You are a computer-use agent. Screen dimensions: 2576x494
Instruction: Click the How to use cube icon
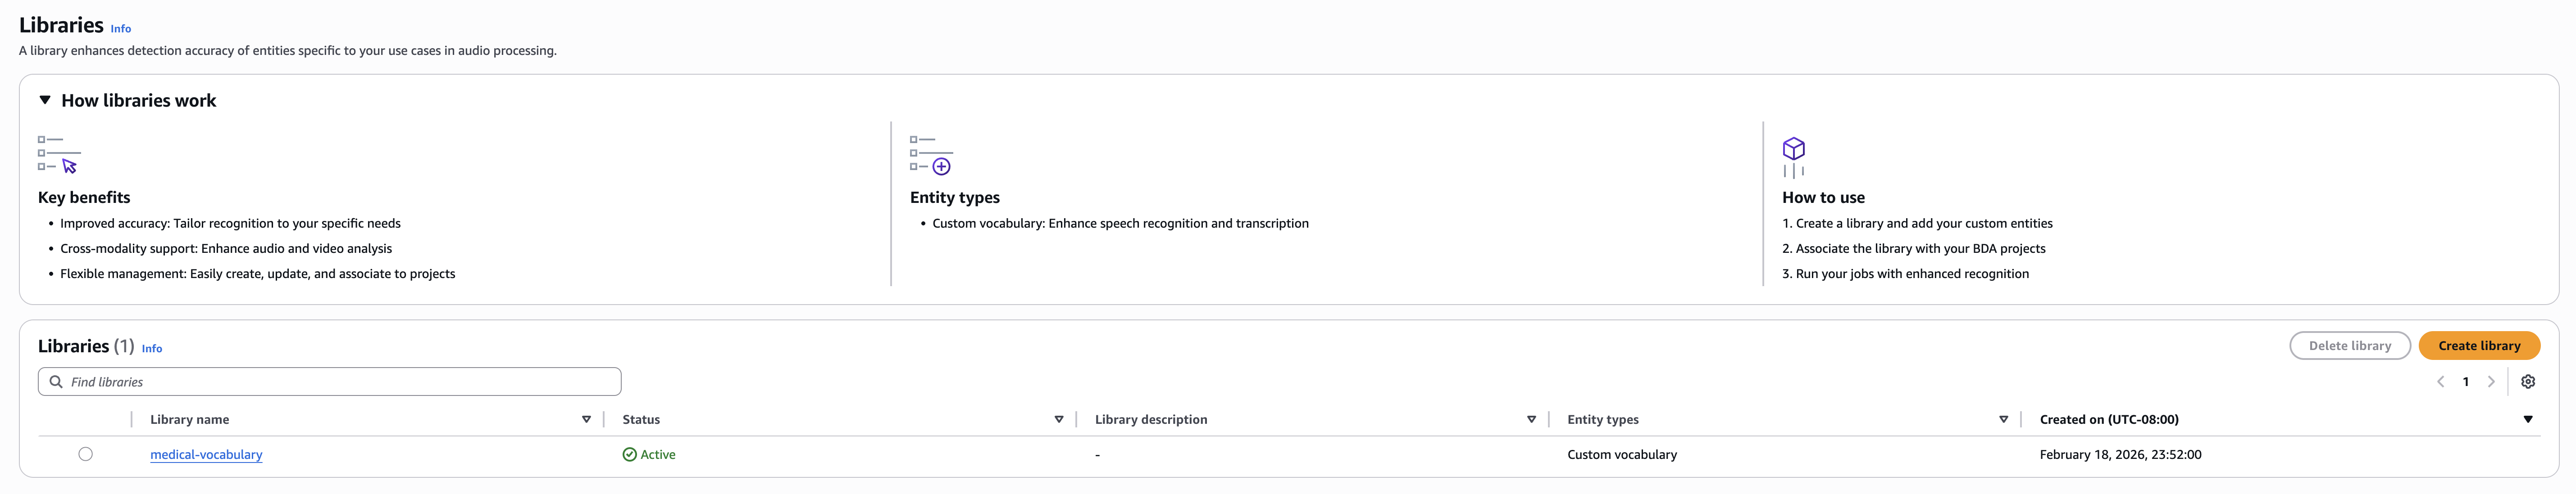pos(1794,157)
